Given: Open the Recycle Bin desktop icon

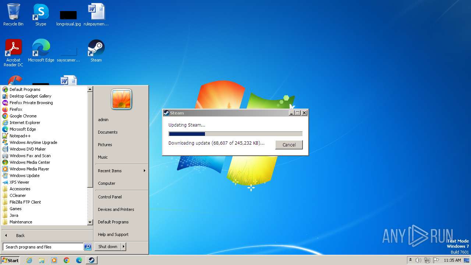Looking at the screenshot, I should point(13,15).
